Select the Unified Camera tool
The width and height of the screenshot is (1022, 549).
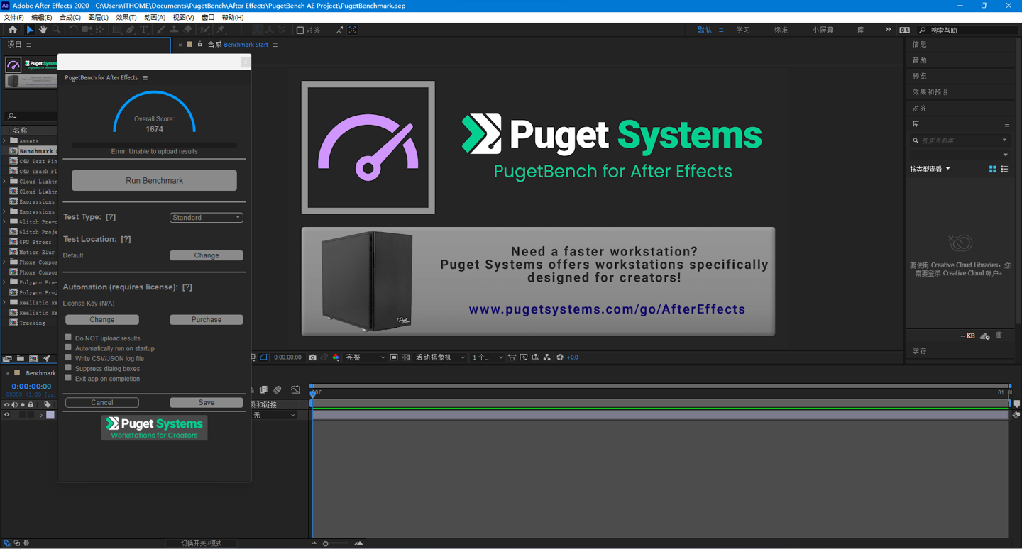click(x=87, y=30)
